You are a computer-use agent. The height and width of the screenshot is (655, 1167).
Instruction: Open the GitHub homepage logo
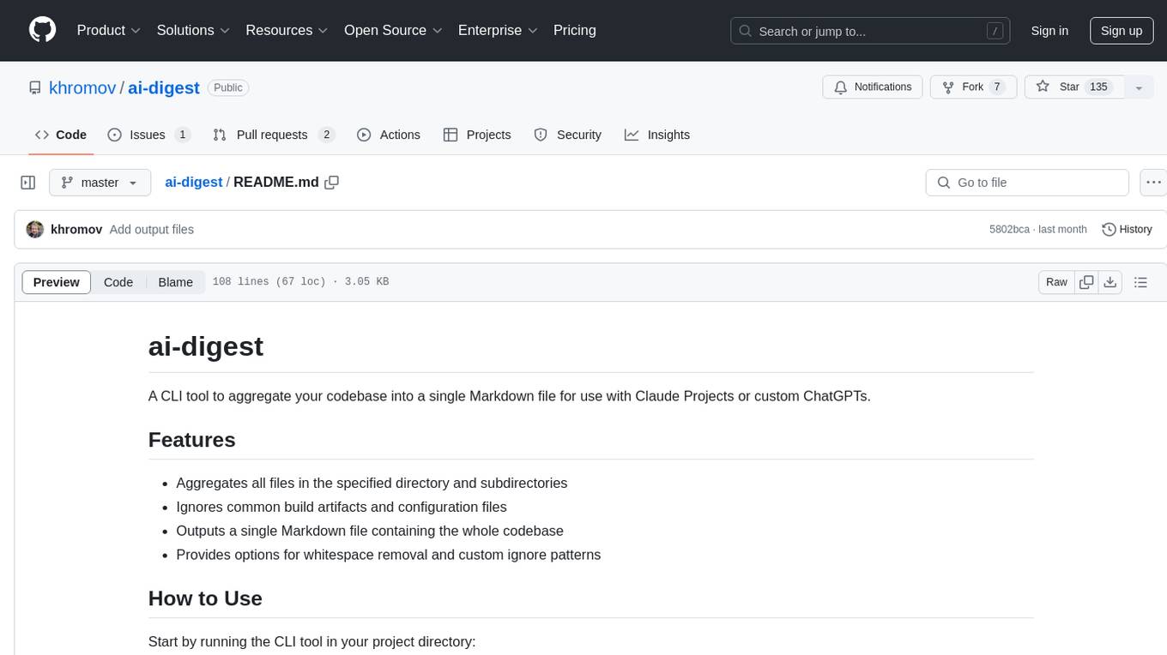(42, 30)
